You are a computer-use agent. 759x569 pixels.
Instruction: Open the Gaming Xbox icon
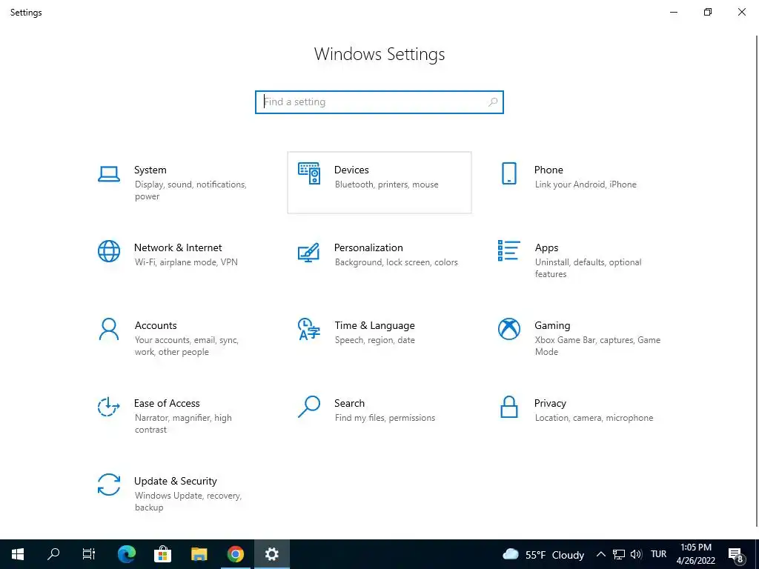pos(508,329)
